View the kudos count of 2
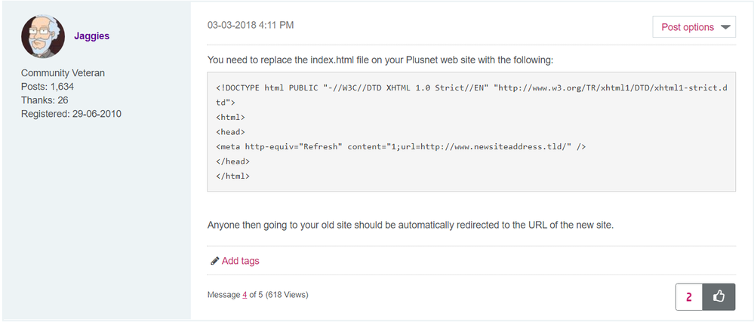Image resolution: width=754 pixels, height=322 pixels. [688, 296]
